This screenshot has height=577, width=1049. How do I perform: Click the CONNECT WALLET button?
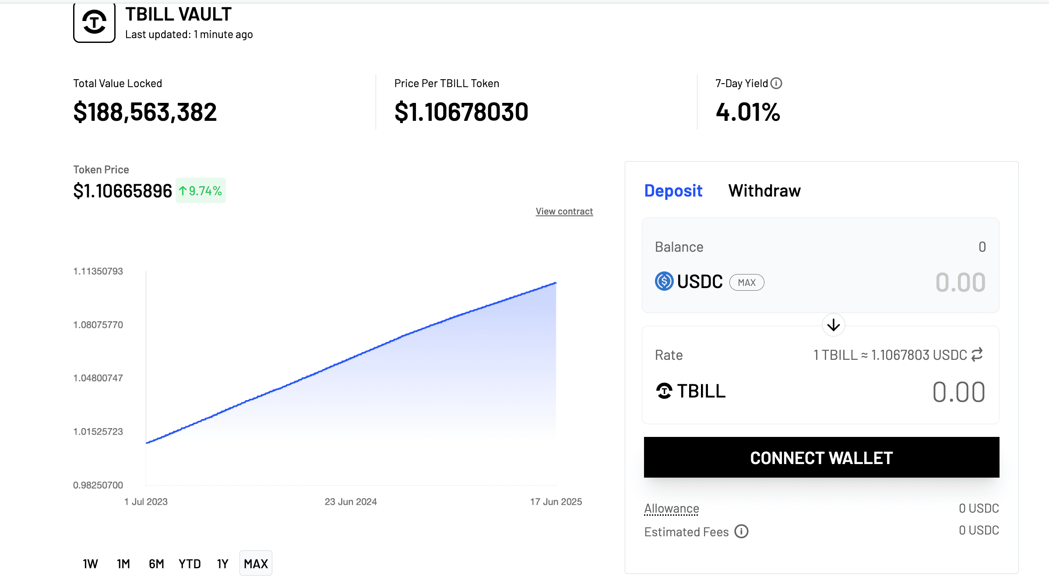coord(821,457)
